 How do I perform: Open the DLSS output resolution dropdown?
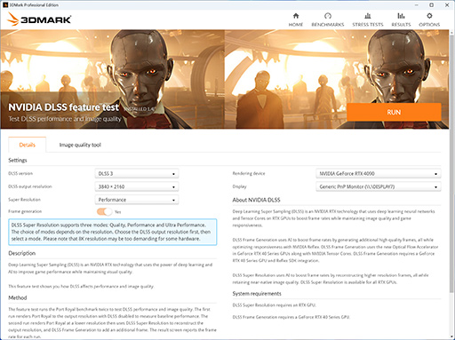[x=137, y=186]
